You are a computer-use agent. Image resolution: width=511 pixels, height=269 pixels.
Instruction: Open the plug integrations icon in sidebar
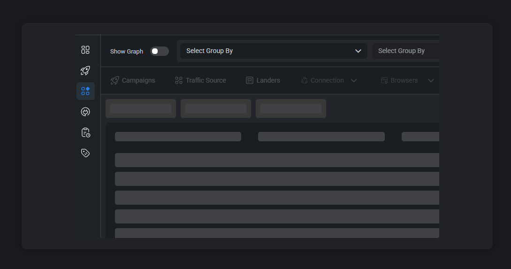click(85, 112)
